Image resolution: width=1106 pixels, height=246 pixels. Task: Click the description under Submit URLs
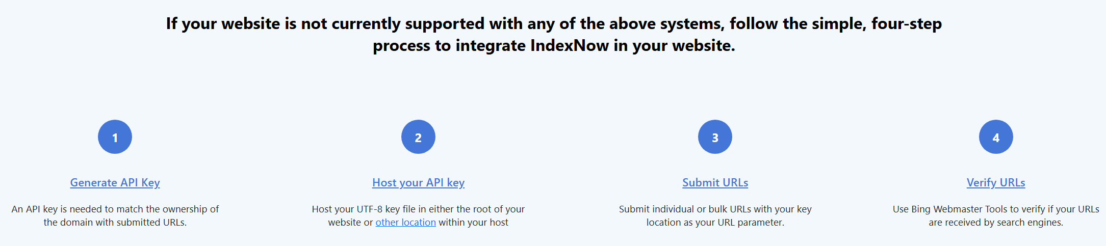pos(715,215)
